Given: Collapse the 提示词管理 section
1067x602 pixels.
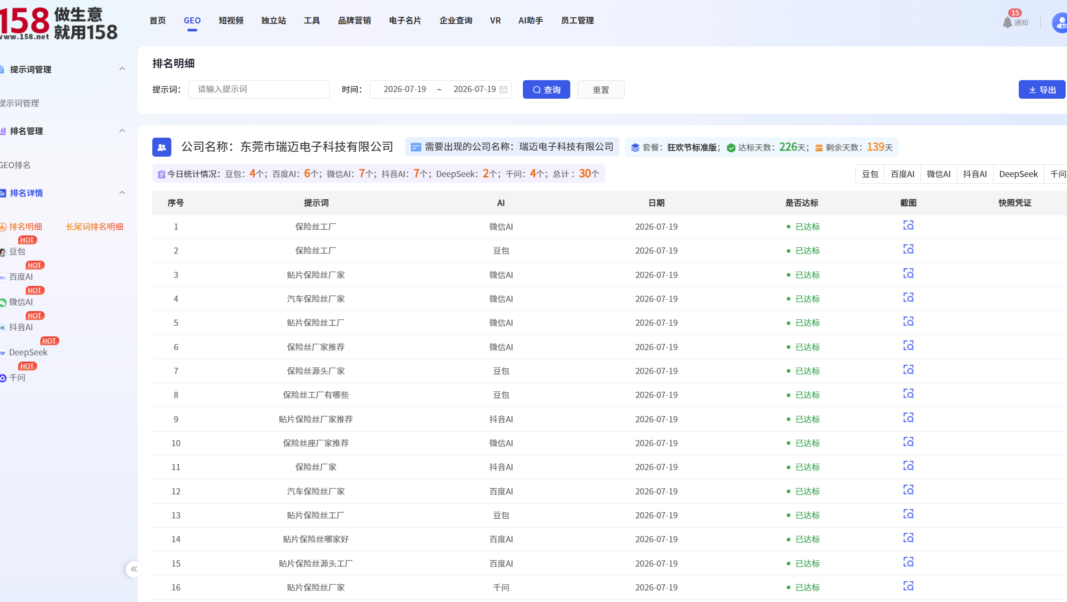Looking at the screenshot, I should (x=122, y=69).
